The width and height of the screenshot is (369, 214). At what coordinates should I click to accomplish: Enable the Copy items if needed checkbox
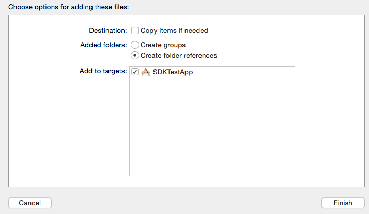(x=134, y=30)
